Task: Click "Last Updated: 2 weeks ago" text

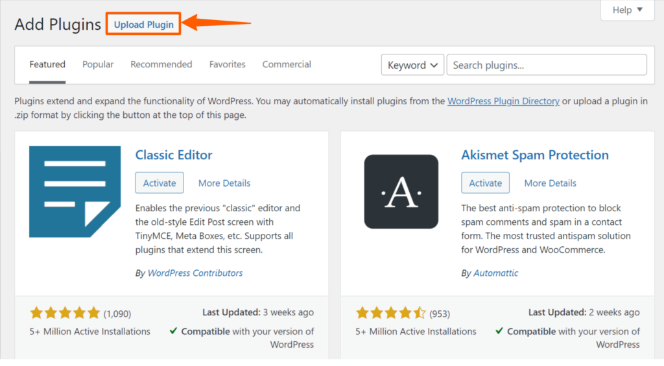Action: tap(584, 312)
